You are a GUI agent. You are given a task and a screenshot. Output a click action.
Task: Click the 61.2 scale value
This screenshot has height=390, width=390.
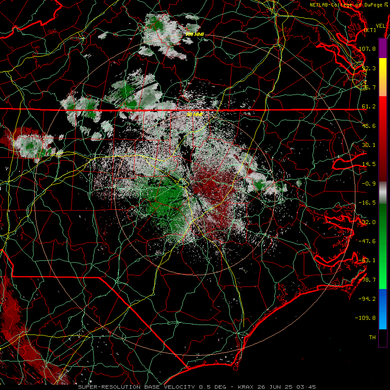tap(369, 107)
